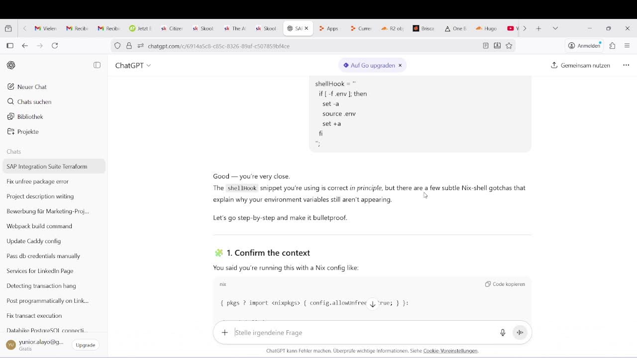The width and height of the screenshot is (637, 358).
Task: Switch to the Citizen tab
Action: [x=172, y=28]
